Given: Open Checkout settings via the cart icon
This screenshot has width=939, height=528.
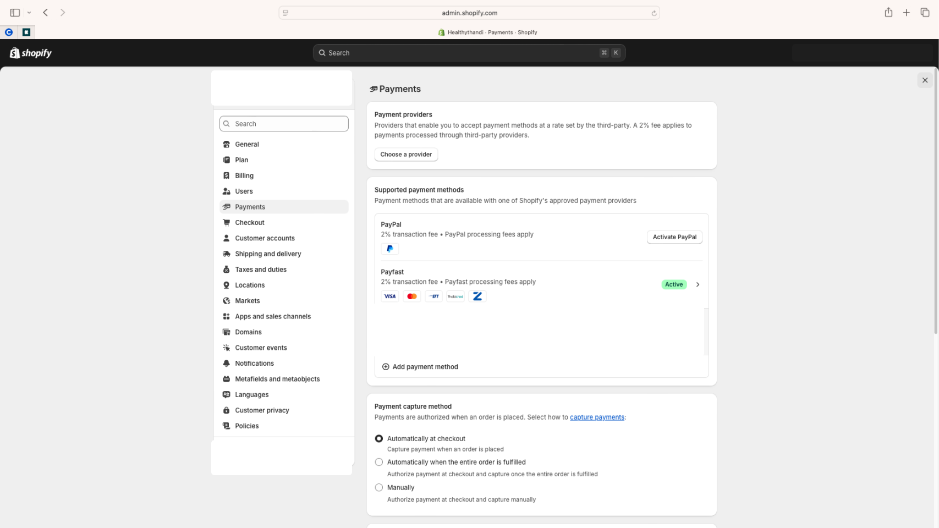Looking at the screenshot, I should (226, 222).
